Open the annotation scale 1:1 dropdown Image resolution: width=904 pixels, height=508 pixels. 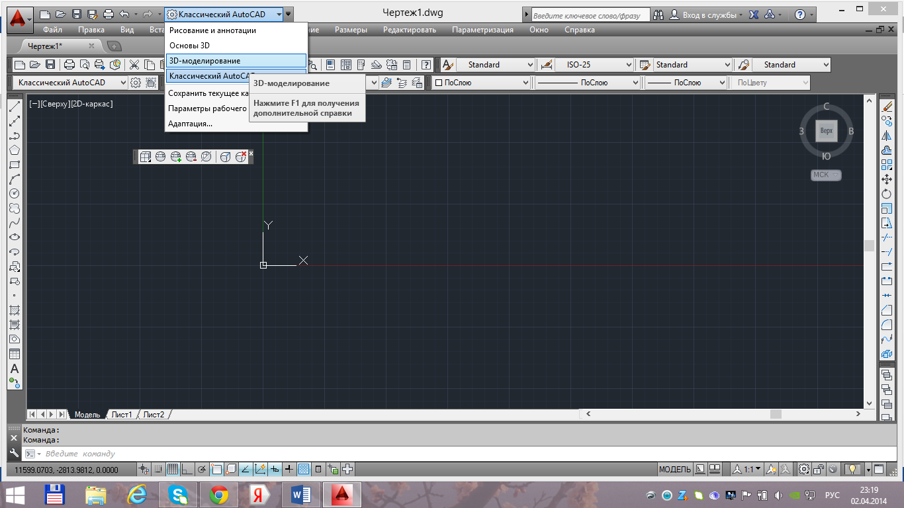746,469
